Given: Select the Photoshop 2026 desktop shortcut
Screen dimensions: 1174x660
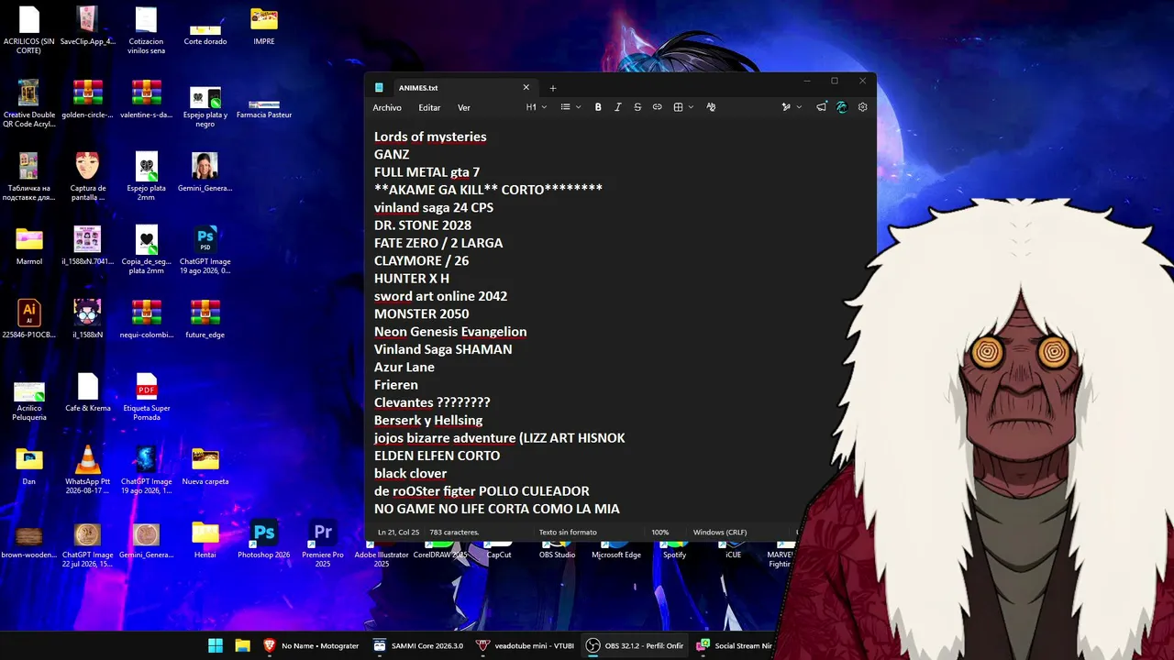Looking at the screenshot, I should 264,540.
